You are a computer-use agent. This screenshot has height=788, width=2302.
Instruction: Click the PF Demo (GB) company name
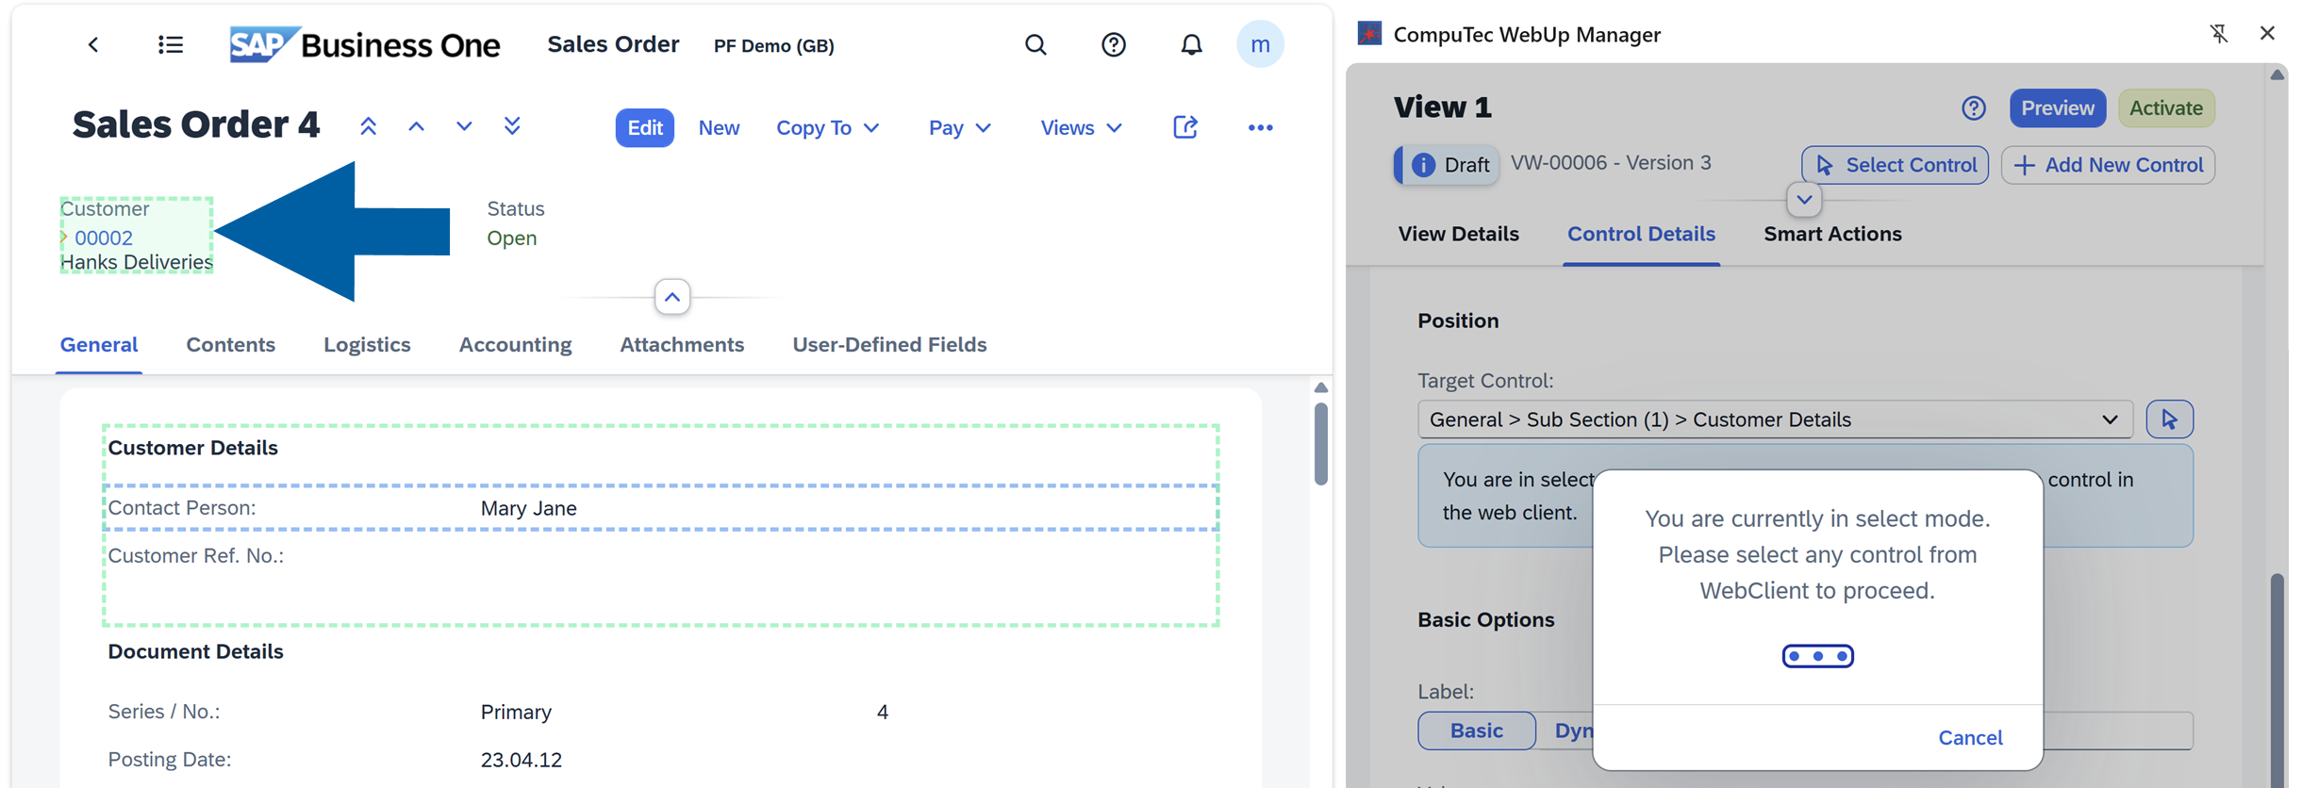[x=774, y=45]
